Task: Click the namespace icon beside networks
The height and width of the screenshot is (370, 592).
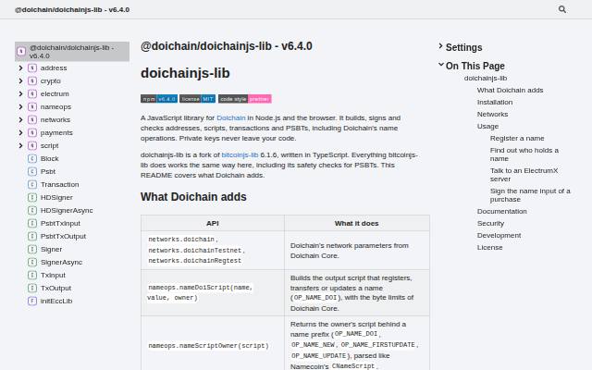Action: tap(32, 119)
